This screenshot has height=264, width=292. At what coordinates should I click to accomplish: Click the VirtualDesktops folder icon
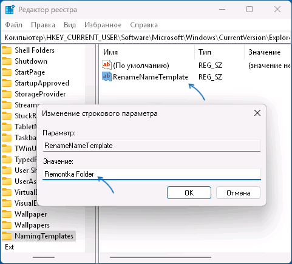click(7, 192)
